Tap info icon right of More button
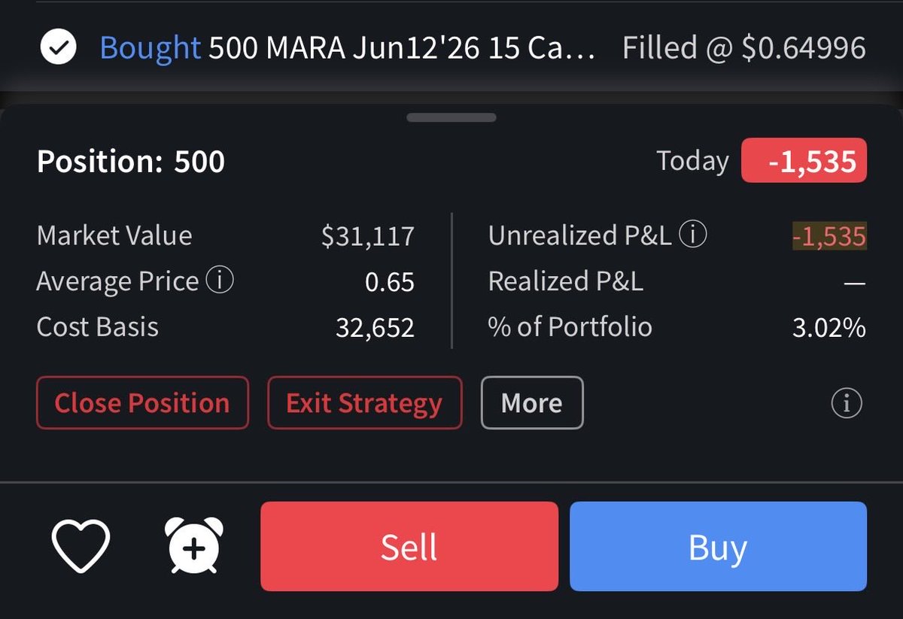Screen dimensions: 903x619 pos(846,404)
